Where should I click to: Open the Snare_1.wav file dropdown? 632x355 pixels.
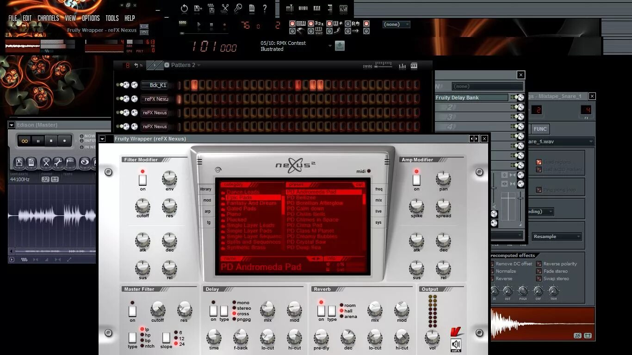(x=561, y=141)
